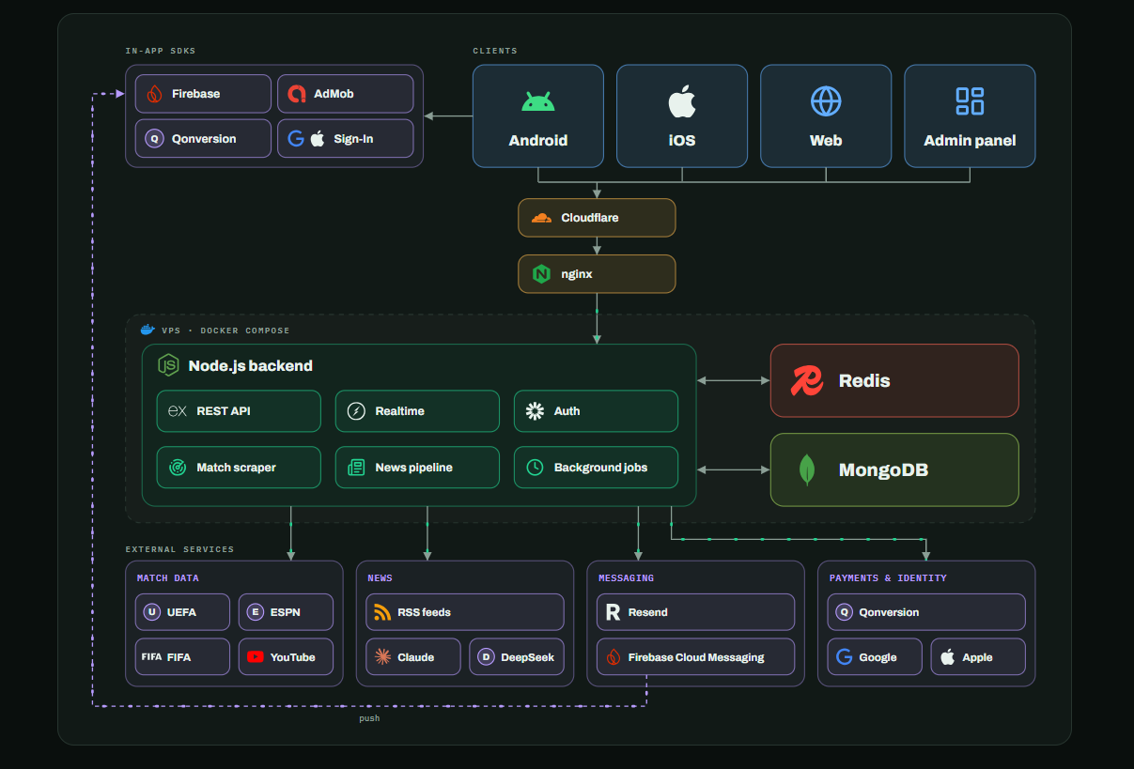1134x769 pixels.
Task: Click the Apple icon under Payments & Identity
Action: tap(947, 657)
